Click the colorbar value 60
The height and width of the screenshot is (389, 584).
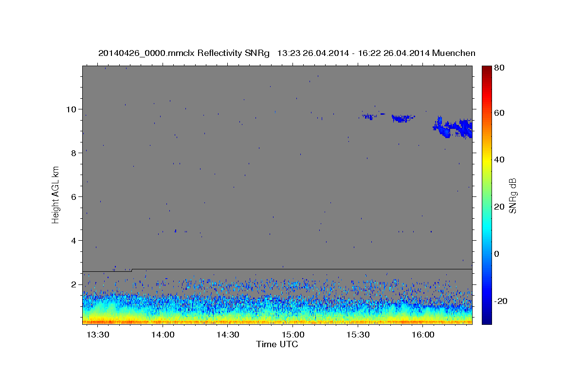tap(499, 112)
